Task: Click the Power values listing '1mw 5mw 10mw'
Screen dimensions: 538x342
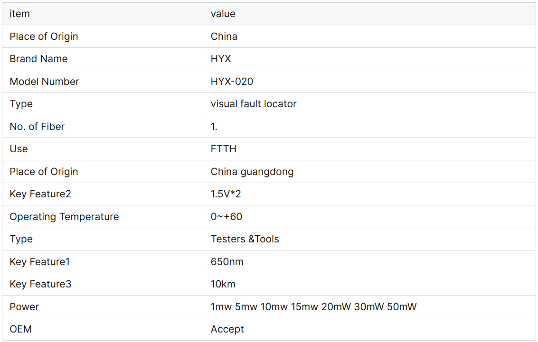Action: [x=313, y=307]
